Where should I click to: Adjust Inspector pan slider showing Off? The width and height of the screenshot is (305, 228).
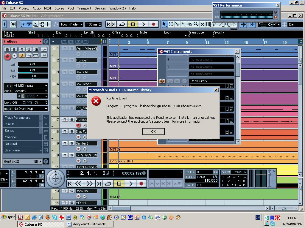click(33, 70)
